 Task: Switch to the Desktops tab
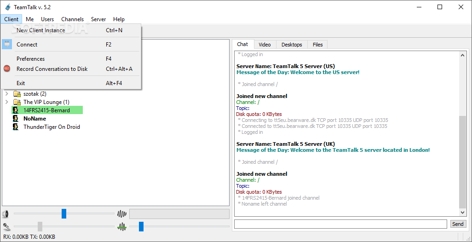pos(292,45)
